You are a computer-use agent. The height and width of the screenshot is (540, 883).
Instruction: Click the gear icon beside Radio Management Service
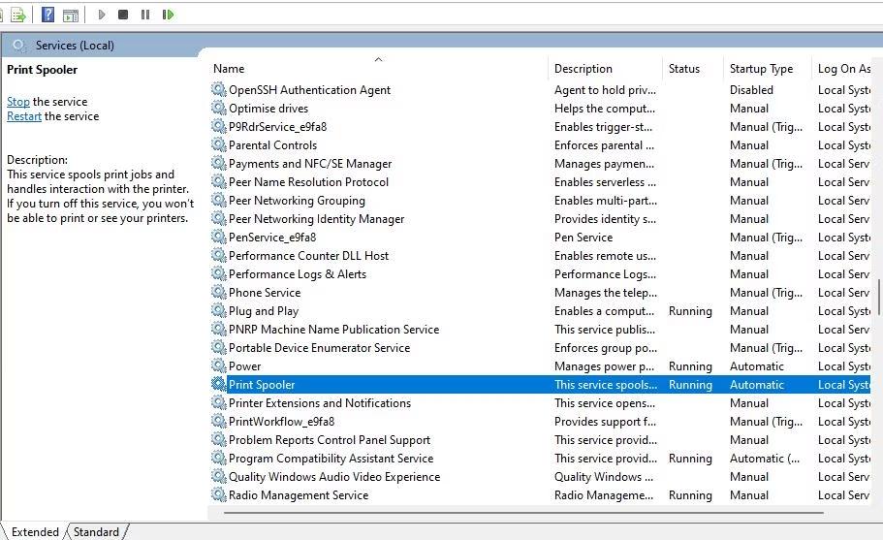click(x=218, y=495)
